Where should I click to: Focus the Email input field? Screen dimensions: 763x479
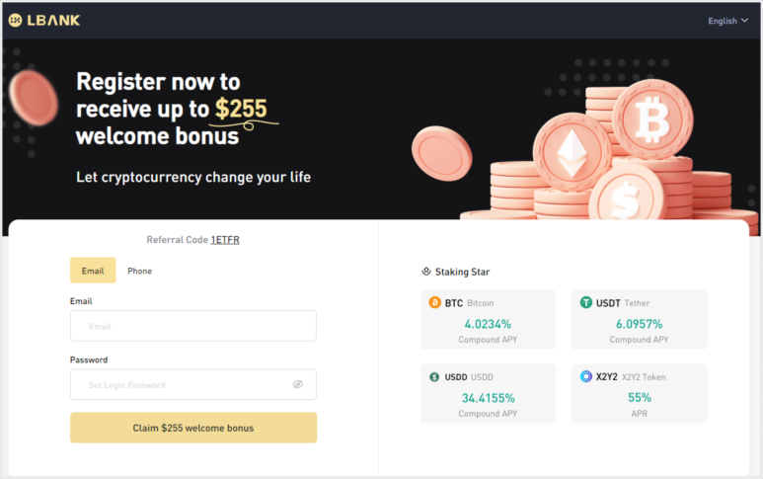193,326
